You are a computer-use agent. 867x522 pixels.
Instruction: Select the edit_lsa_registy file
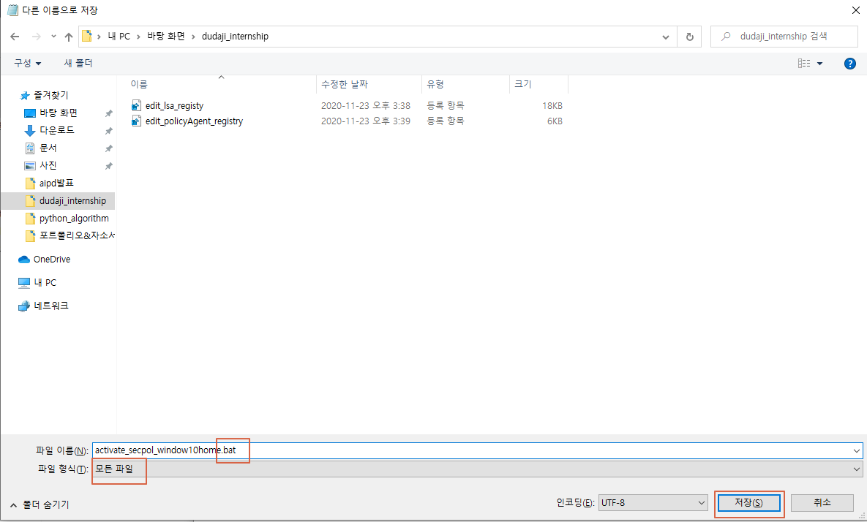pos(174,105)
